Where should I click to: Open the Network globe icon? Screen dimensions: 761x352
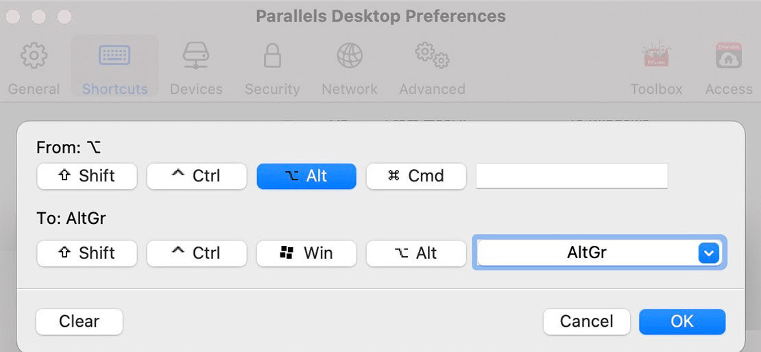(350, 55)
